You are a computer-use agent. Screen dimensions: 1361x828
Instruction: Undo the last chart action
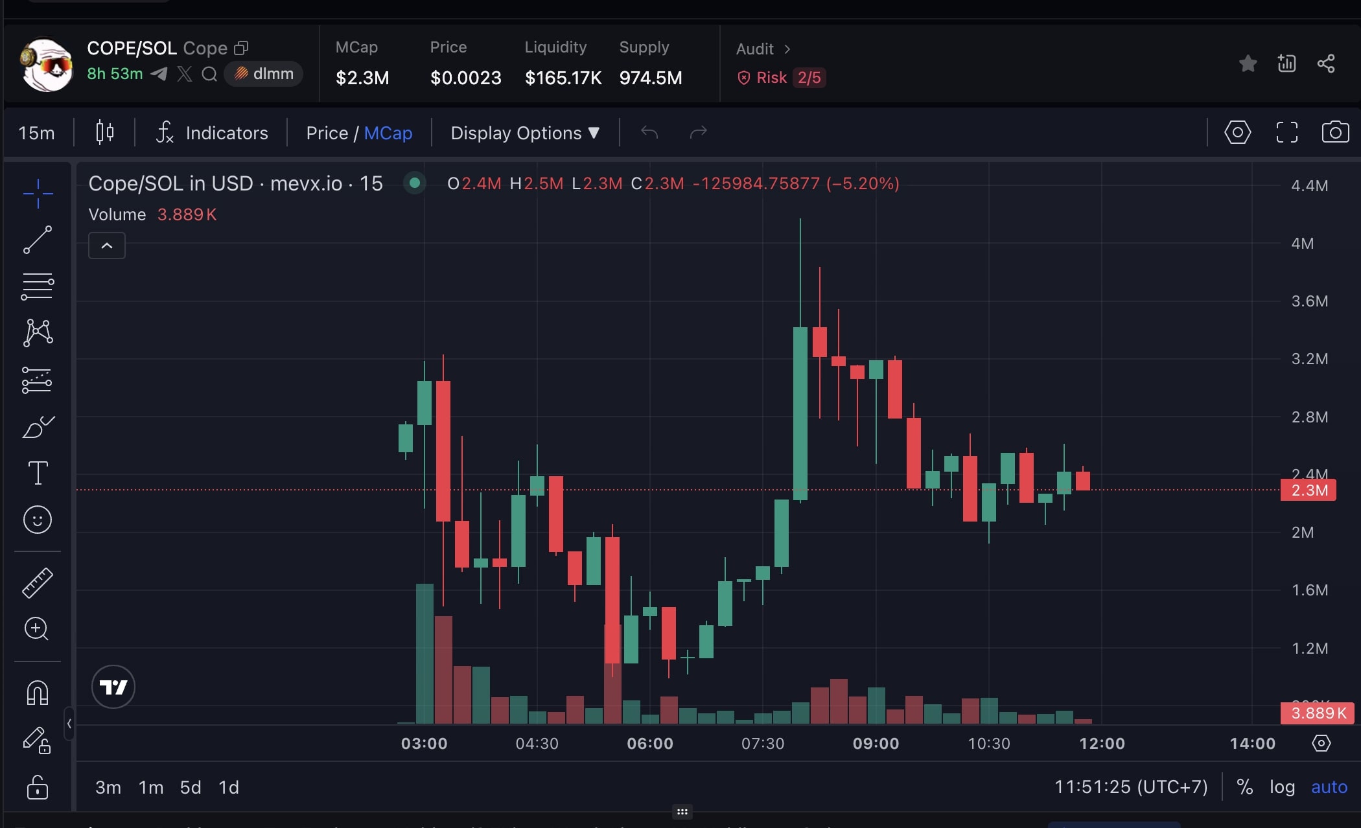pyautogui.click(x=649, y=132)
